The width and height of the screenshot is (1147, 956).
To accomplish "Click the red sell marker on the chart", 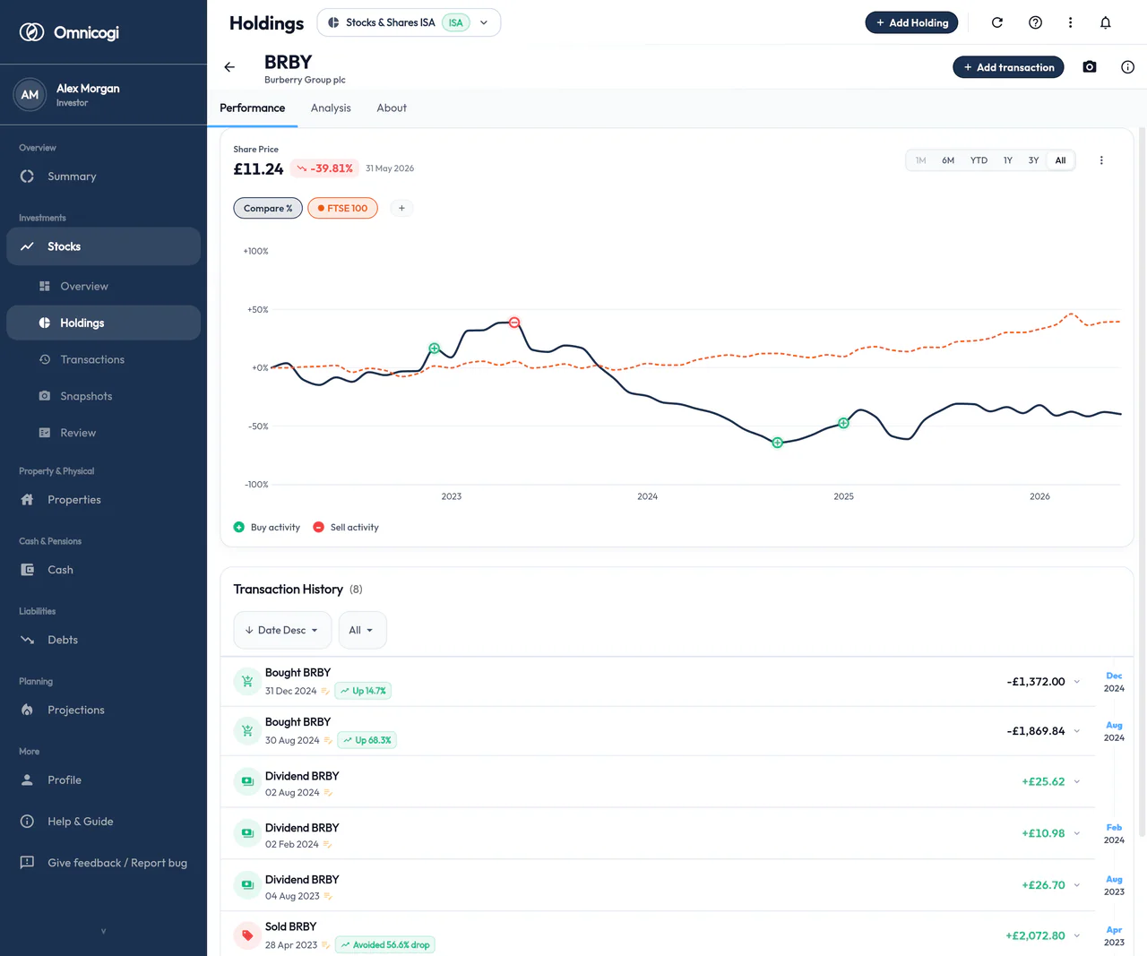I will 514,323.
